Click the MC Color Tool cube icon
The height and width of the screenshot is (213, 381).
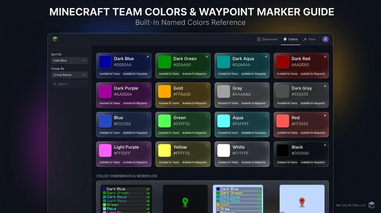371,205
